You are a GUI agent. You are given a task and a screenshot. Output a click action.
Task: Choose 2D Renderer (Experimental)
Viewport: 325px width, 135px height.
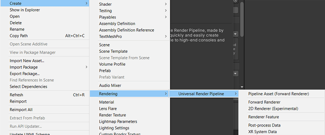point(273,109)
